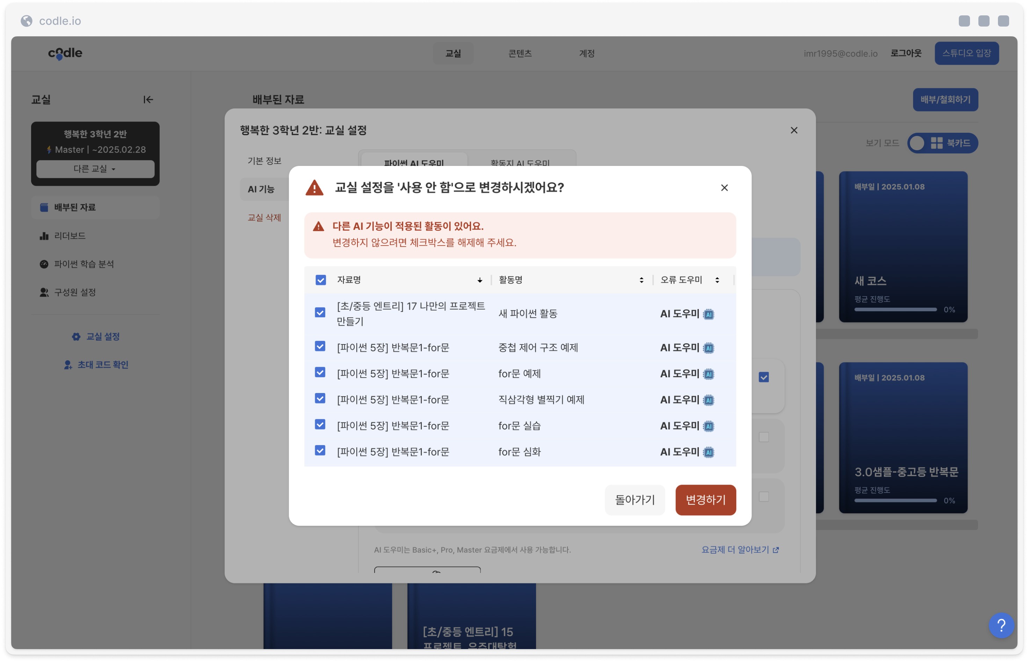Click the AI chip icon in for문 심화 row

tap(709, 452)
